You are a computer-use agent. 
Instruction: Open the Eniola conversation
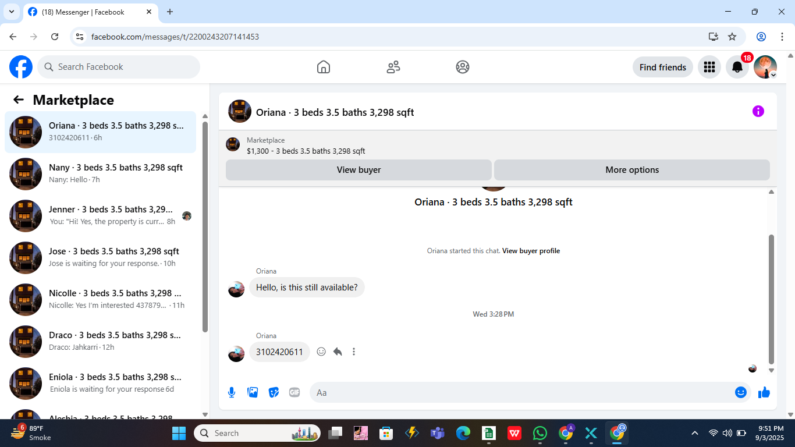101,384
